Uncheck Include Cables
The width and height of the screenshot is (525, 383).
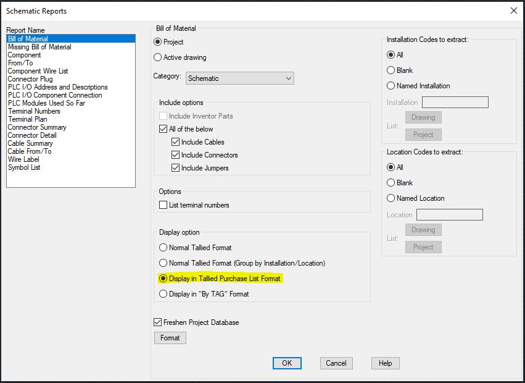click(176, 142)
